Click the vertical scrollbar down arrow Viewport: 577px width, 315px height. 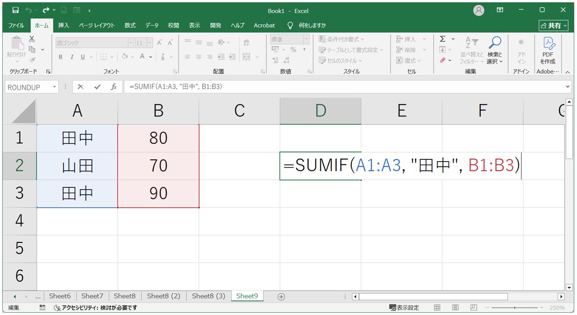click(x=569, y=287)
